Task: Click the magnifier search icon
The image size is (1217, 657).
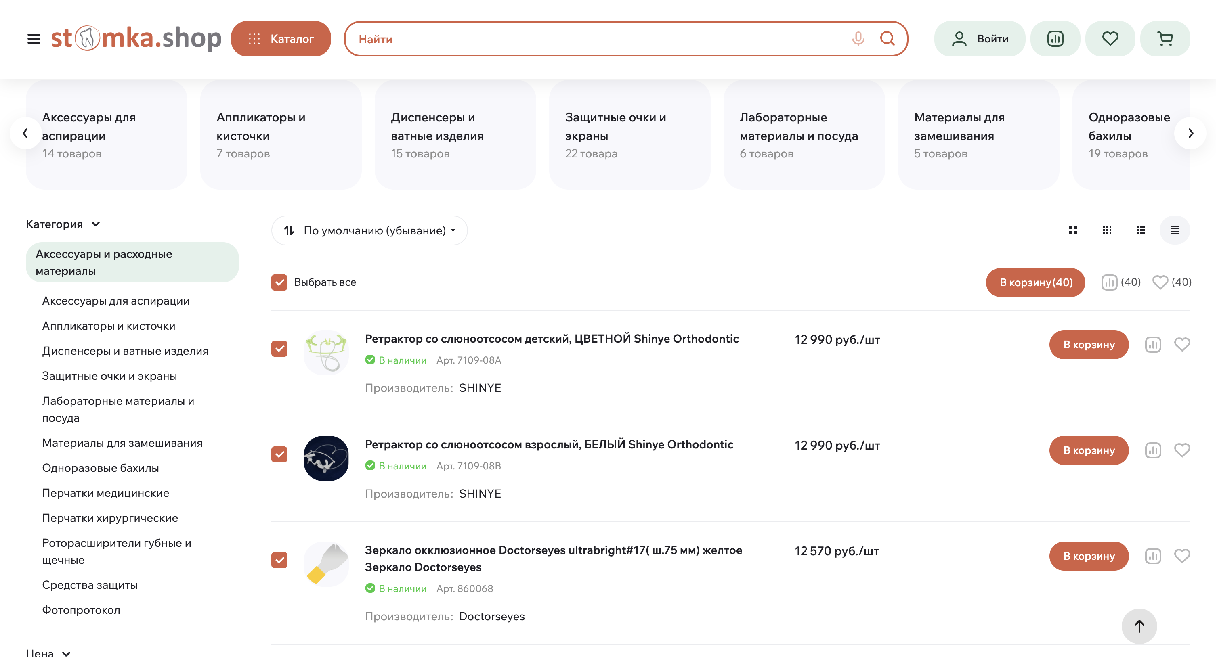Action: pyautogui.click(x=887, y=39)
